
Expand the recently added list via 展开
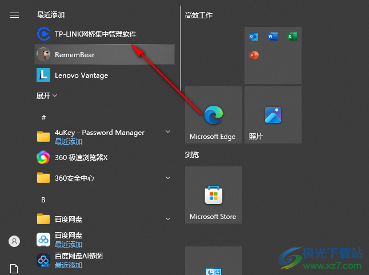(x=47, y=95)
